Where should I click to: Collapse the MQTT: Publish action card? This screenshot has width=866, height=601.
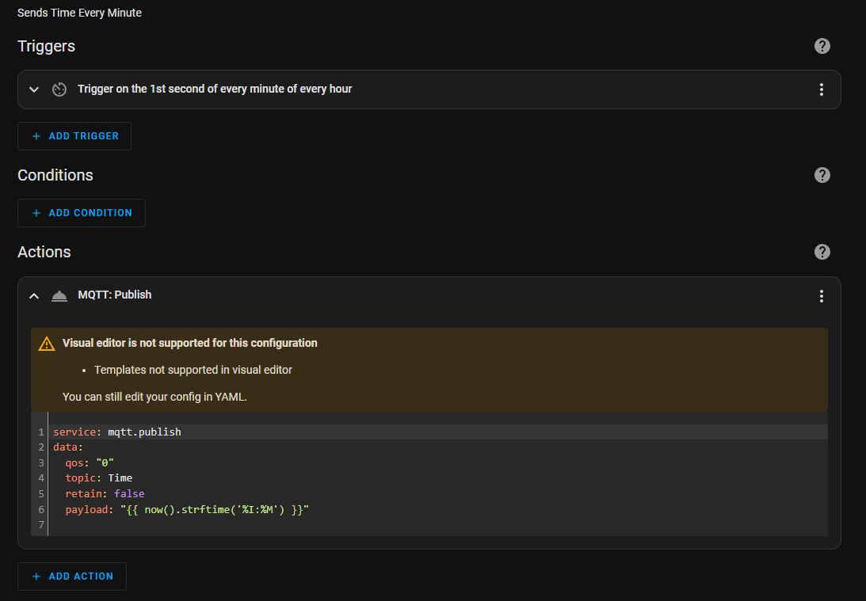pos(34,295)
